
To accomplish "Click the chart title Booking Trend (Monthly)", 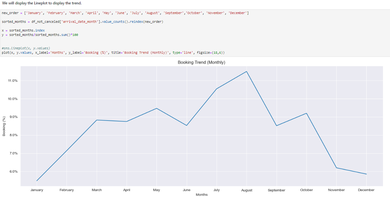I will pyautogui.click(x=201, y=62).
